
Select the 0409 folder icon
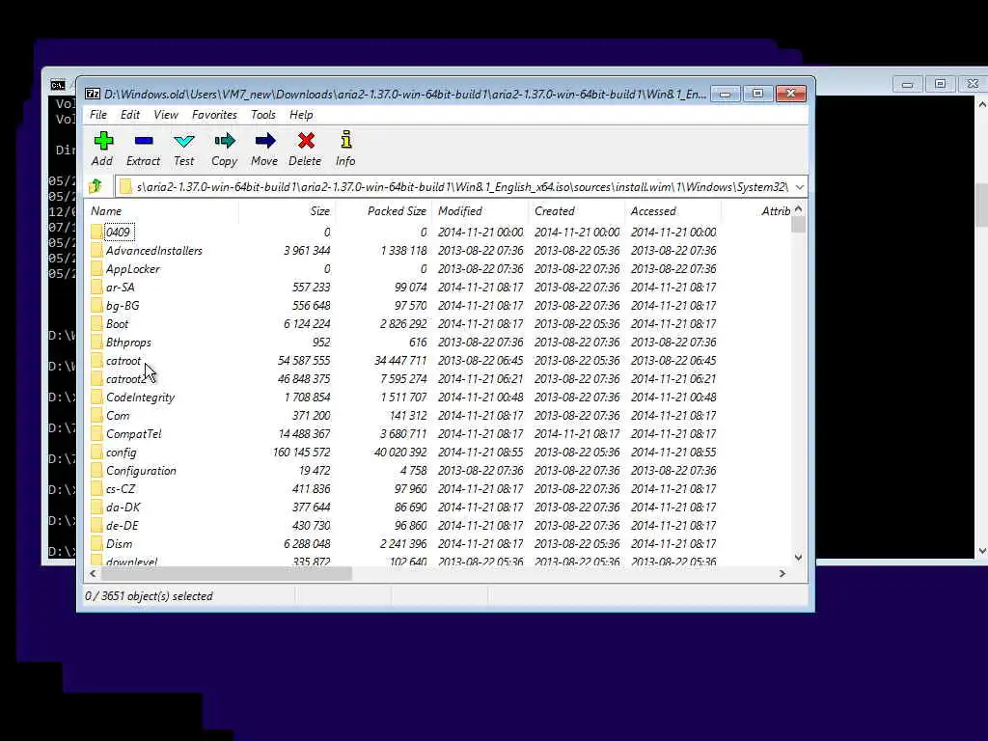[x=96, y=232]
